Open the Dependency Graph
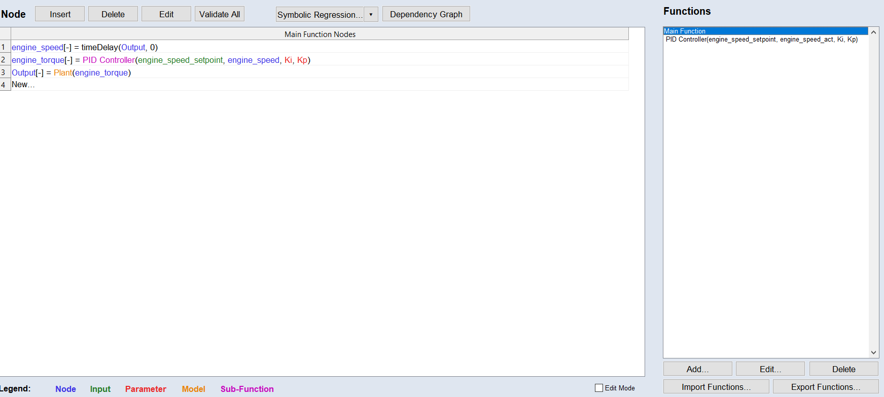This screenshot has height=397, width=884. pos(426,14)
